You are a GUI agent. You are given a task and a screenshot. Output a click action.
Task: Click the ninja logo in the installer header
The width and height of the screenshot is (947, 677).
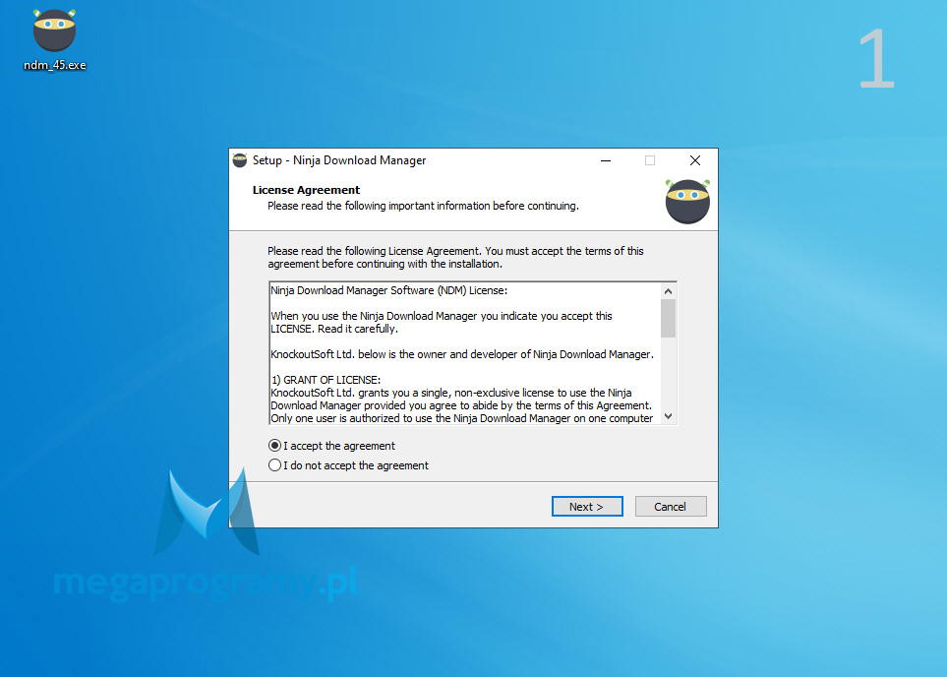tap(688, 202)
